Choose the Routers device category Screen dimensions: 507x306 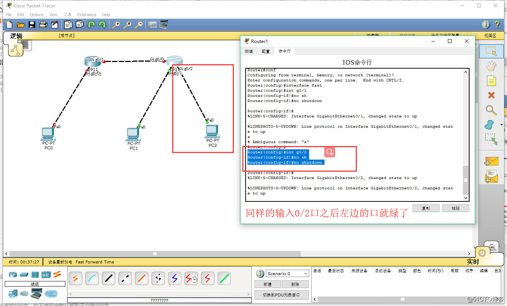[13, 274]
